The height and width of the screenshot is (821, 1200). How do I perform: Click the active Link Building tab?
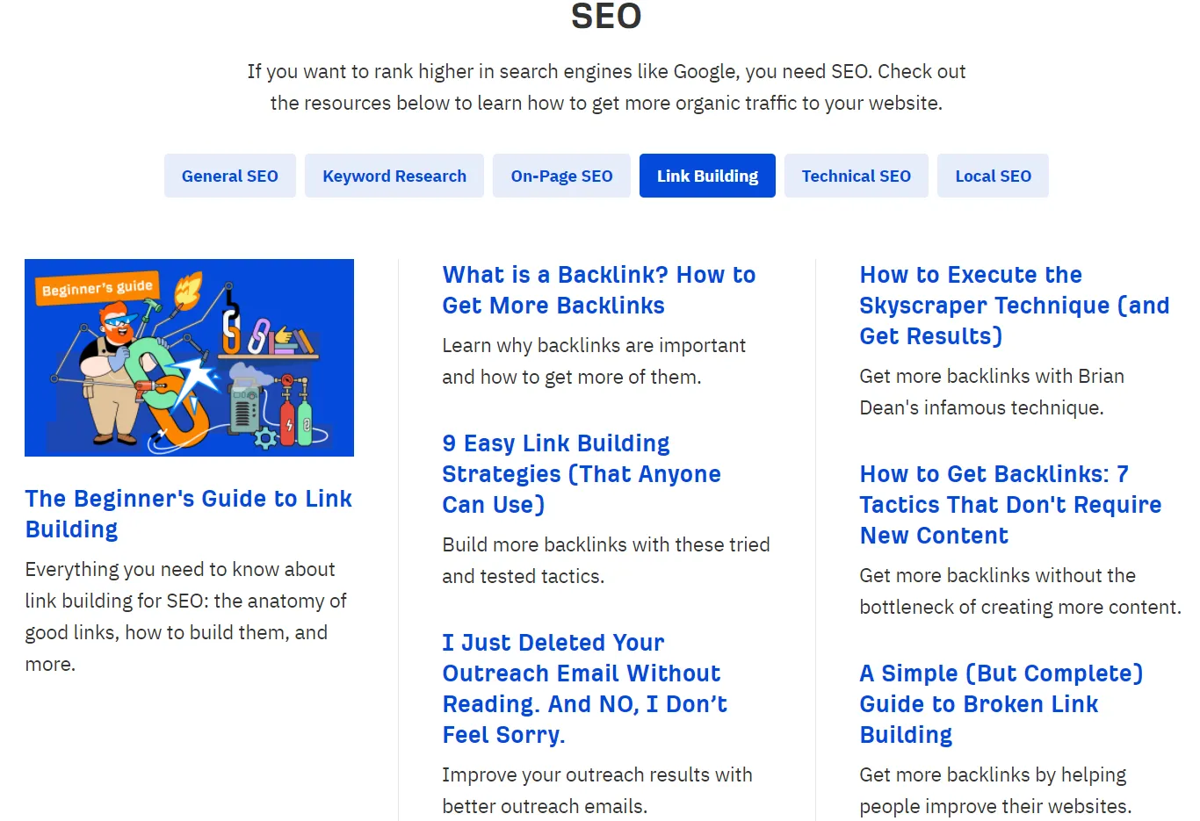coord(707,176)
